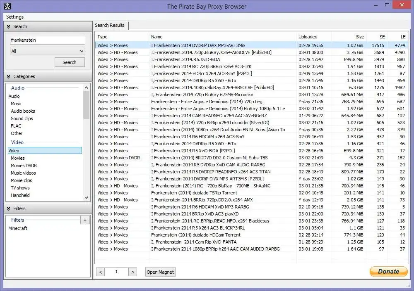The width and height of the screenshot is (414, 291).
Task: Select the Music category
Action: point(17,104)
